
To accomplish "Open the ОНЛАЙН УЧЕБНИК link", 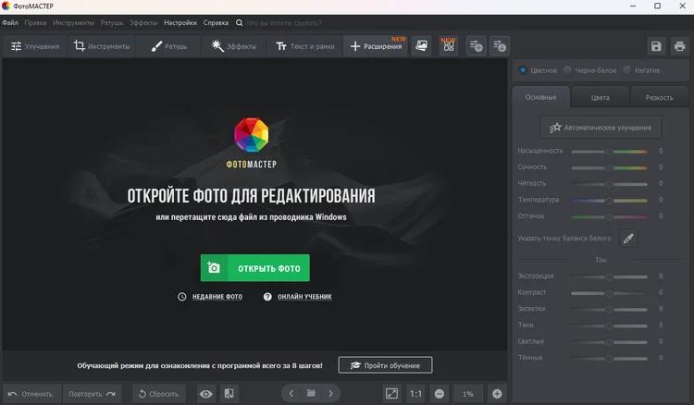I will pyautogui.click(x=297, y=297).
